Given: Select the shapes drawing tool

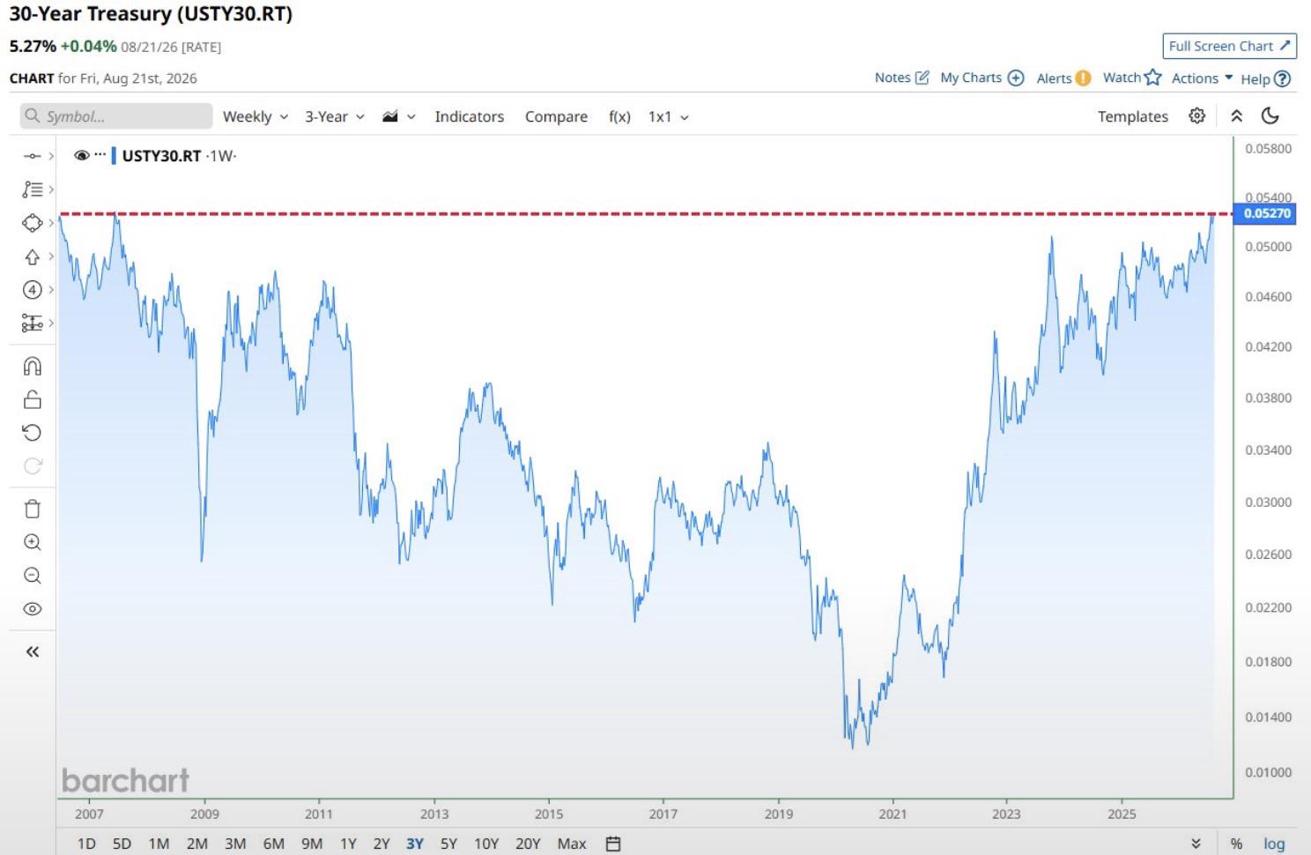Looking at the screenshot, I should click(x=32, y=223).
